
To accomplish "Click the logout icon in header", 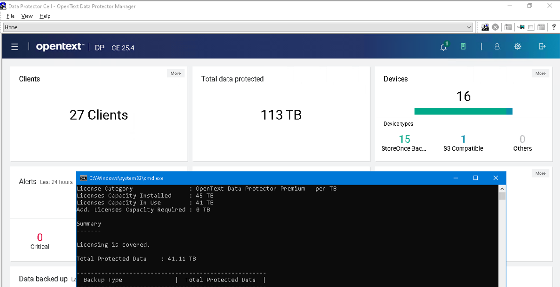I will click(542, 46).
